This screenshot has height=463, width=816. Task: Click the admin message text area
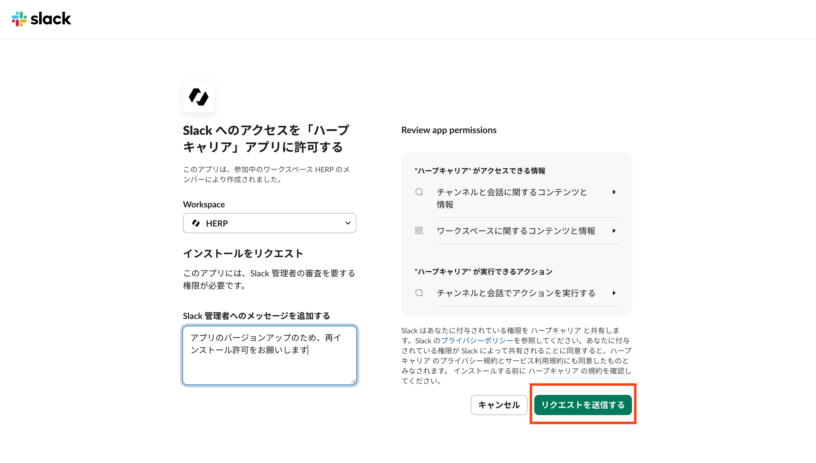(269, 355)
